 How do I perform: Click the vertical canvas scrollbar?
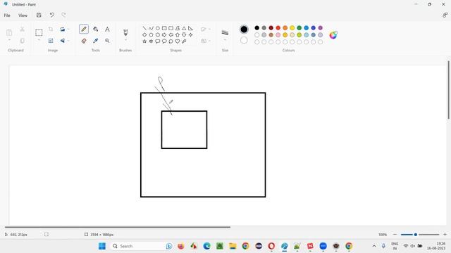click(x=448, y=90)
